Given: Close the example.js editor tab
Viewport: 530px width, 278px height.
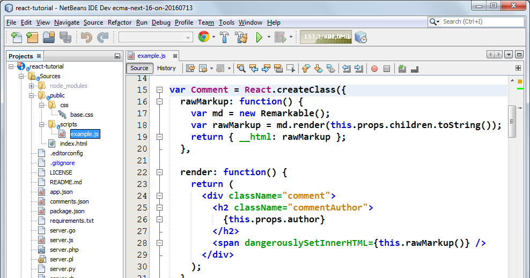Looking at the screenshot, I should [175, 56].
